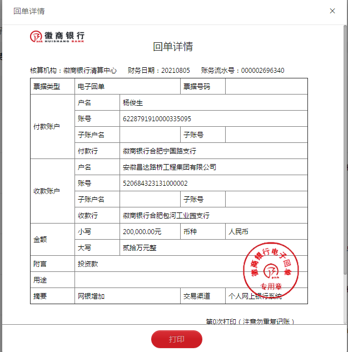The width and height of the screenshot is (348, 352).
Task: Click the red 打印 print button
Action: coord(177,339)
